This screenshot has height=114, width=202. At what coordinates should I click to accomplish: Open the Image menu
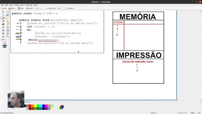coord(17,5)
